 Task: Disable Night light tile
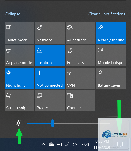click(19, 78)
